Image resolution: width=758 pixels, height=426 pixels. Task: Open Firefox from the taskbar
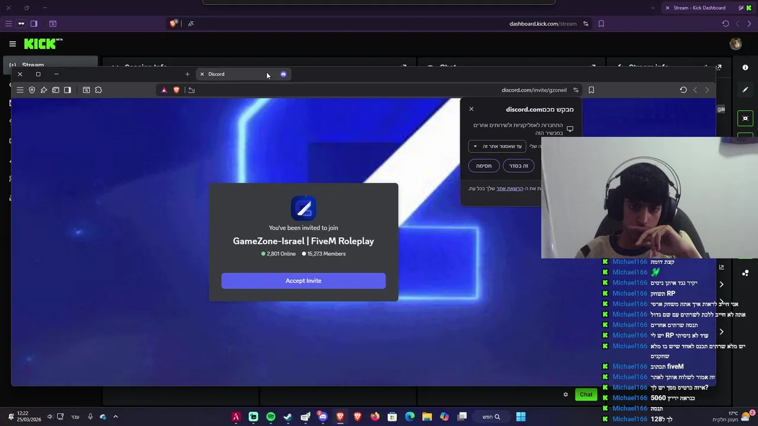[375, 417]
